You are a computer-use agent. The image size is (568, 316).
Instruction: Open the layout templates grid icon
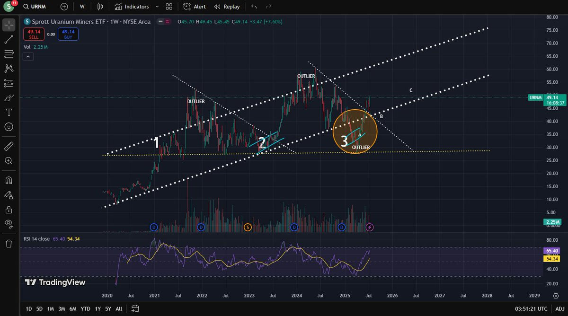pos(169,7)
